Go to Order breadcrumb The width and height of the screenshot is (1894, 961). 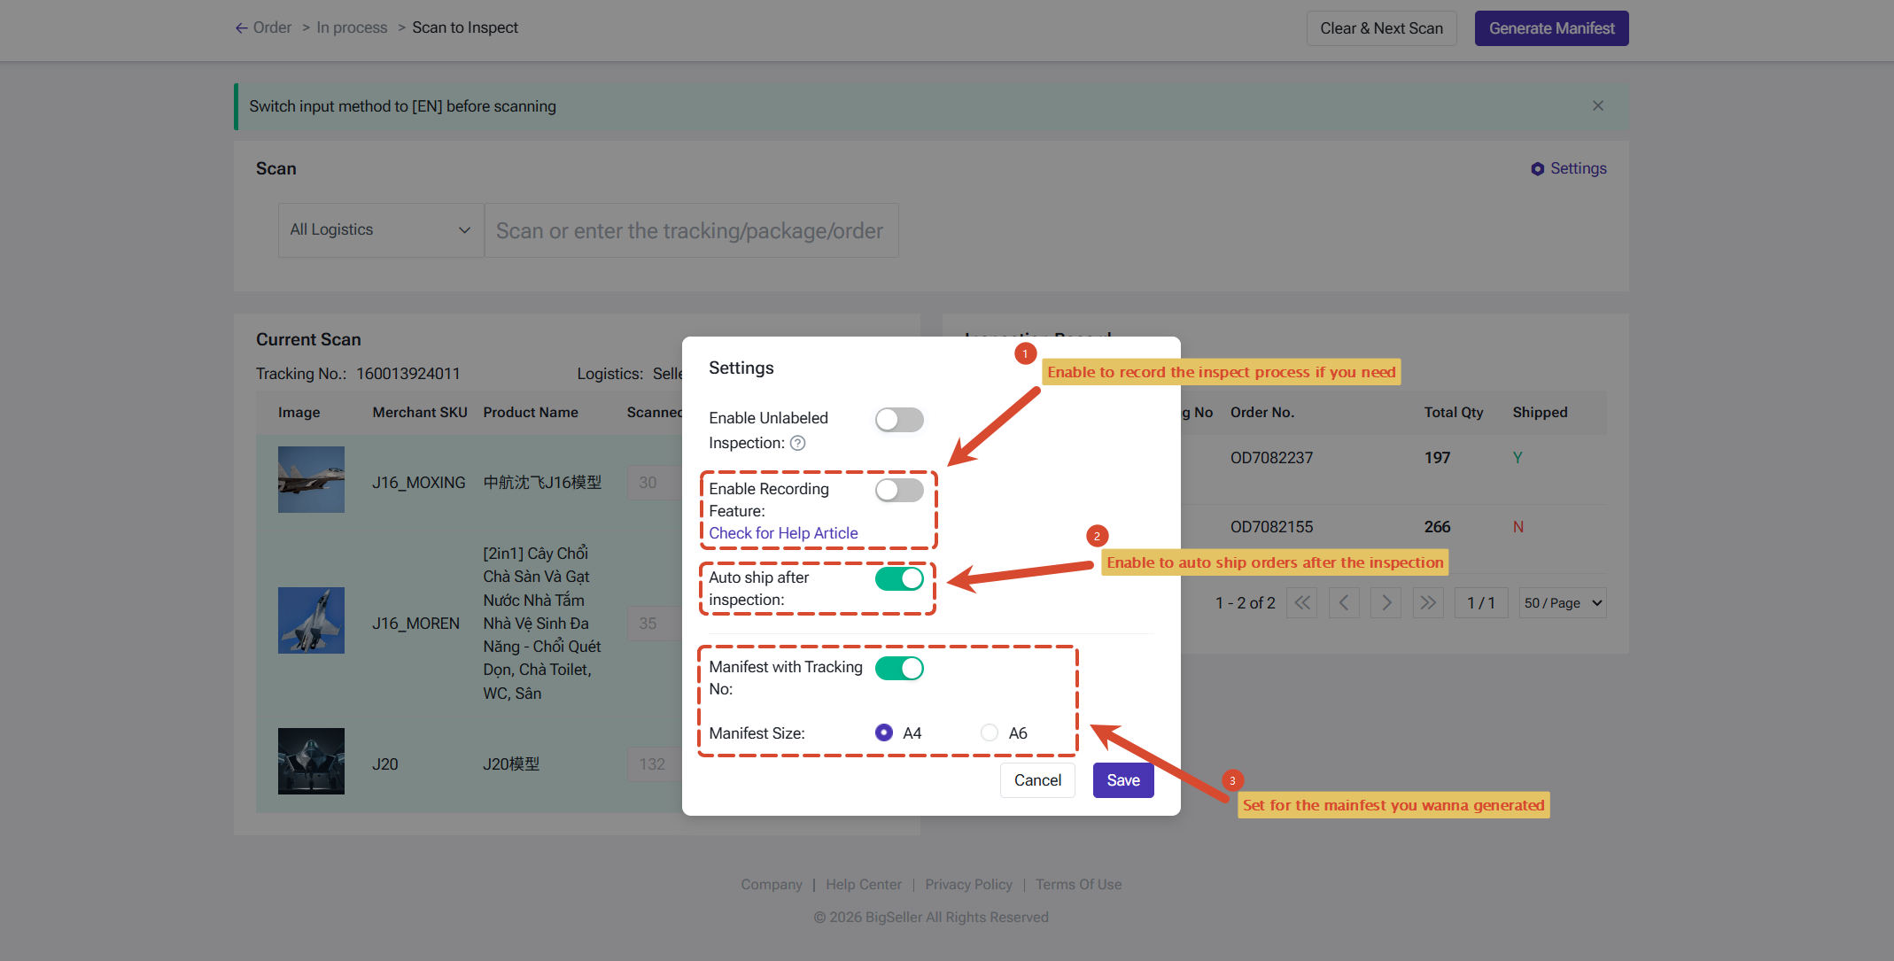point(272,27)
